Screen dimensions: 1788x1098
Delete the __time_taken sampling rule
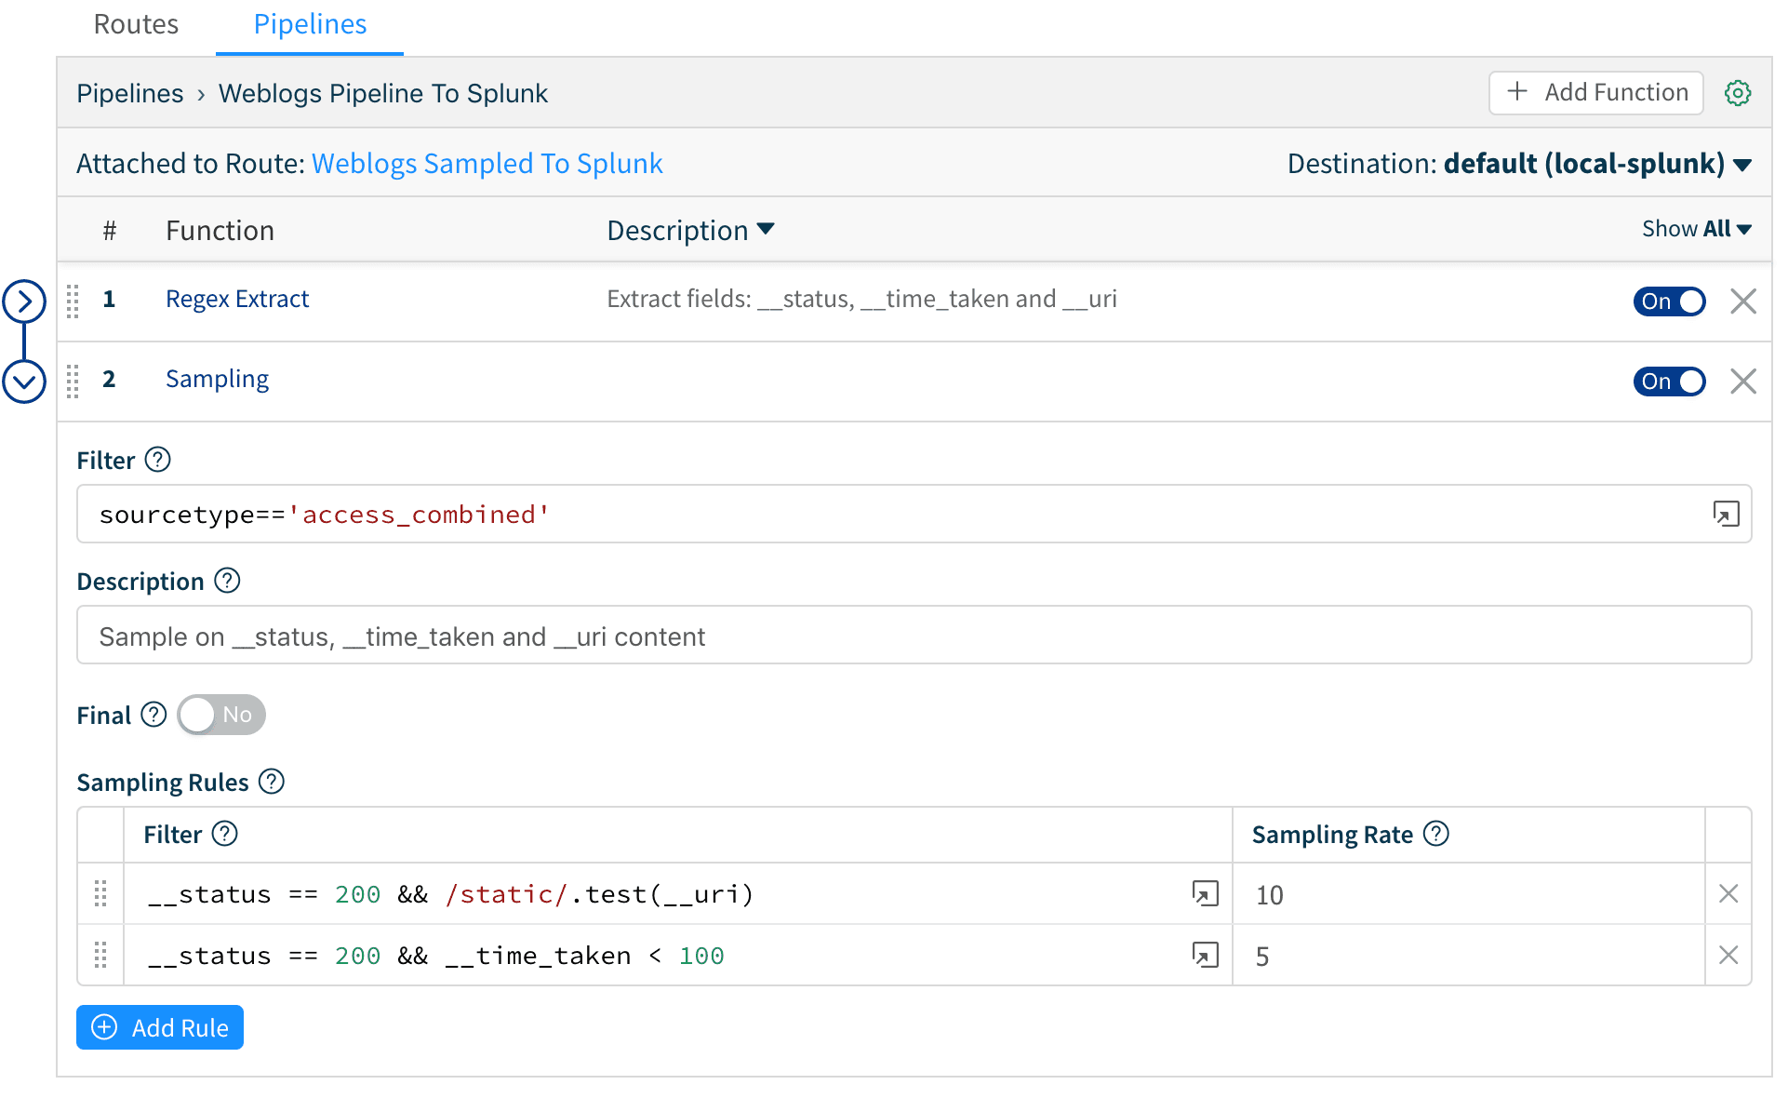coord(1728,955)
